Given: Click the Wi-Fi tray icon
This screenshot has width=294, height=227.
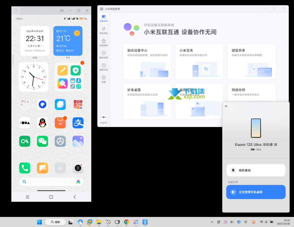Looking at the screenshot, I should coord(261,222).
